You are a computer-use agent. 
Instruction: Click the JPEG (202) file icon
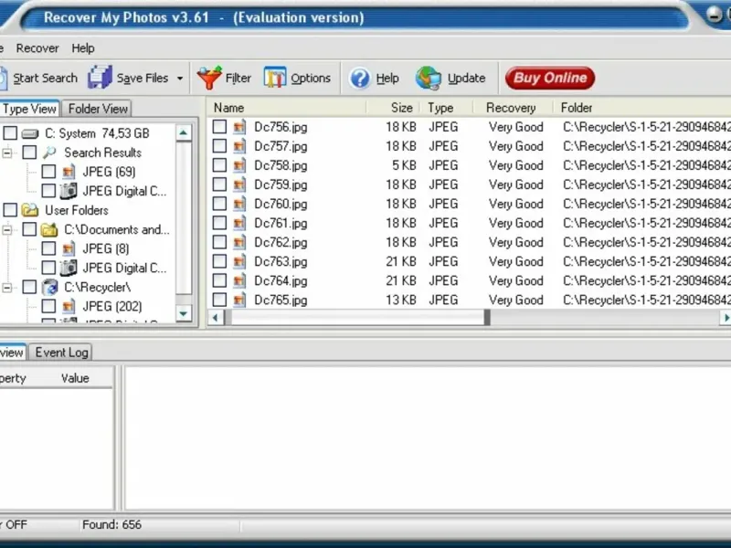[x=68, y=306]
